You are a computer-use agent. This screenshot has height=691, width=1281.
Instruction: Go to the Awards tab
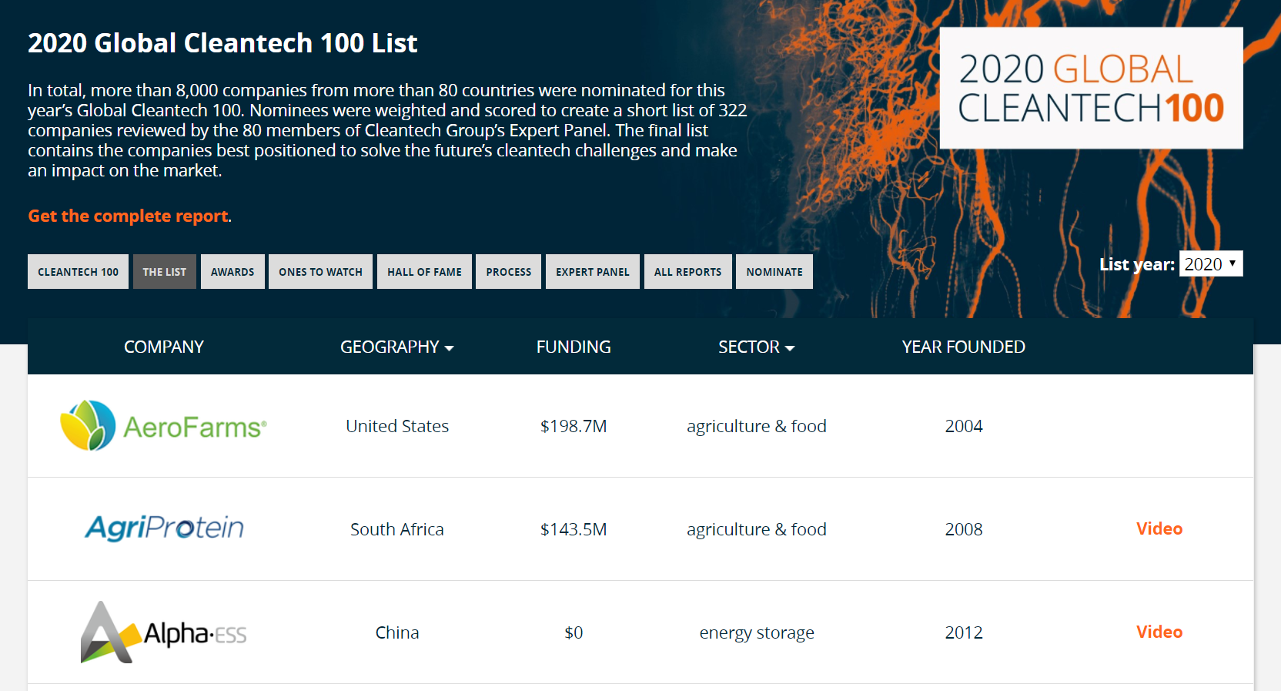232,272
